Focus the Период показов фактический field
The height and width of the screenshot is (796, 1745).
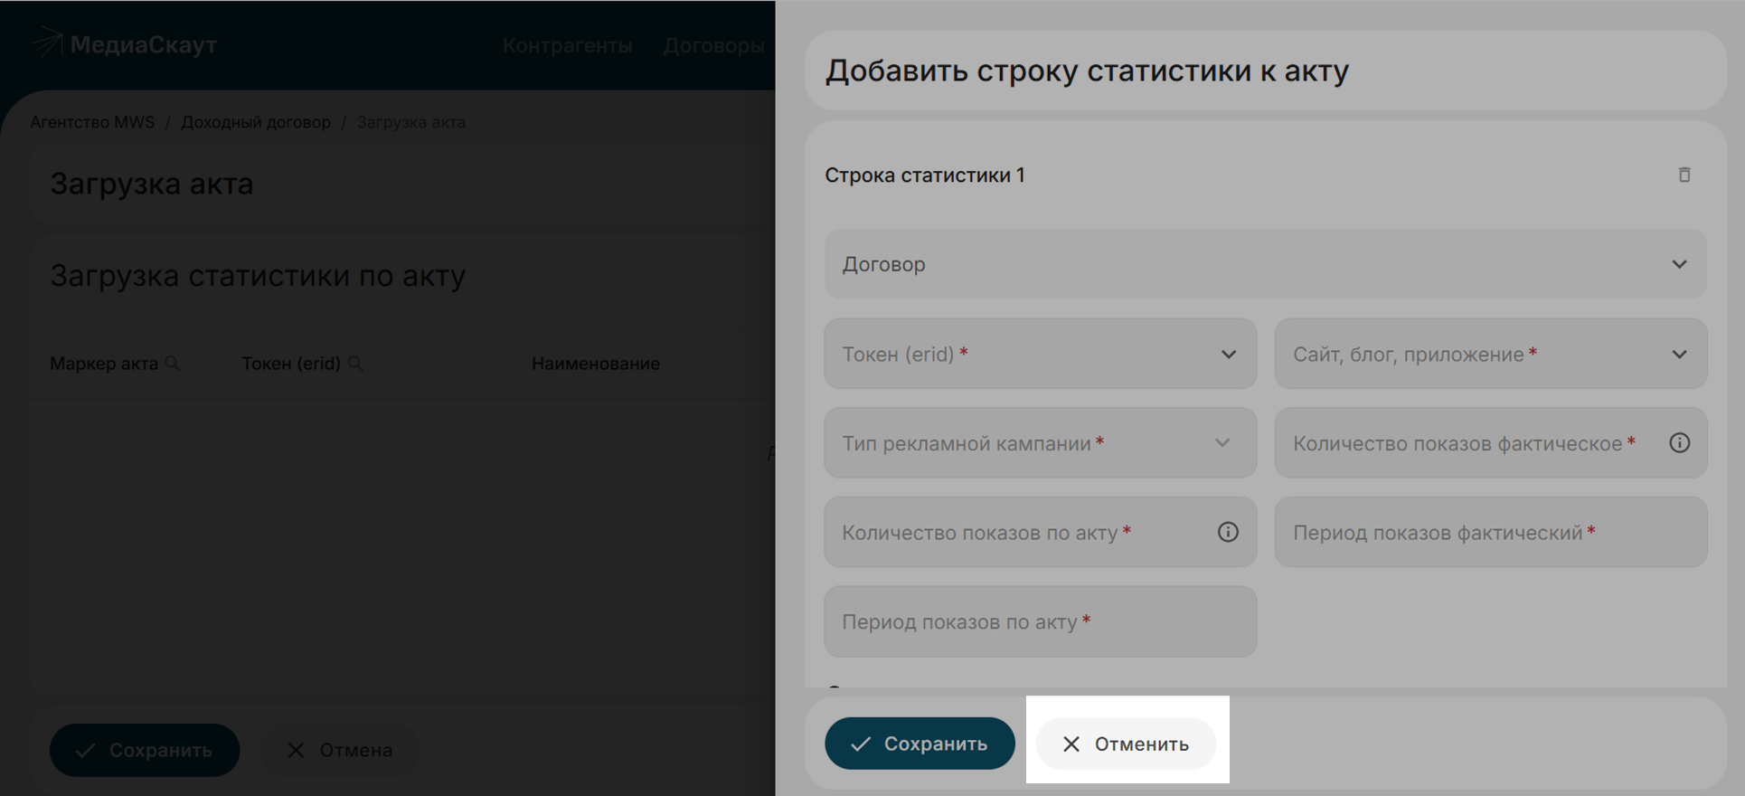click(1489, 532)
